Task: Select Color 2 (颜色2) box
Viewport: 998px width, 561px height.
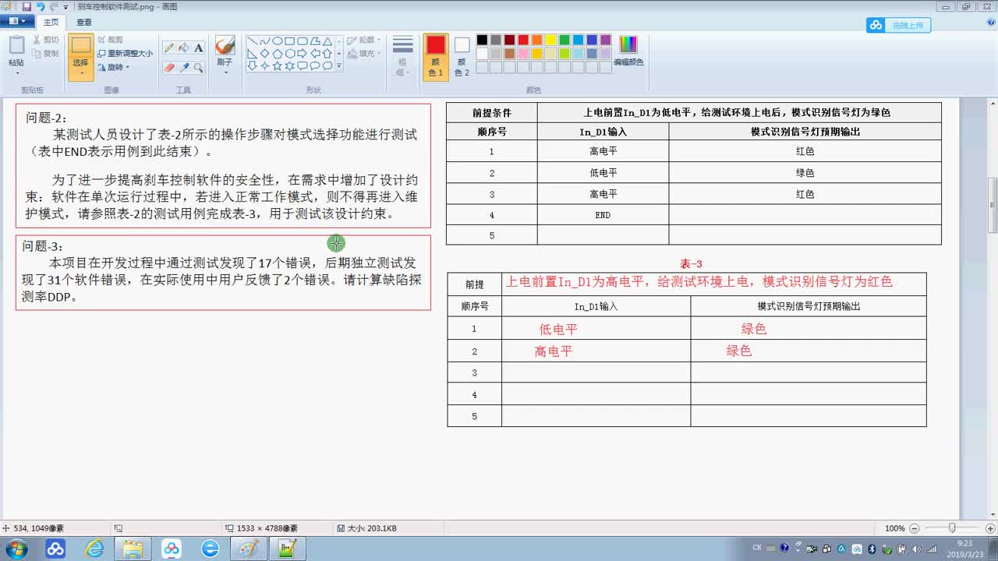Action: click(x=462, y=55)
